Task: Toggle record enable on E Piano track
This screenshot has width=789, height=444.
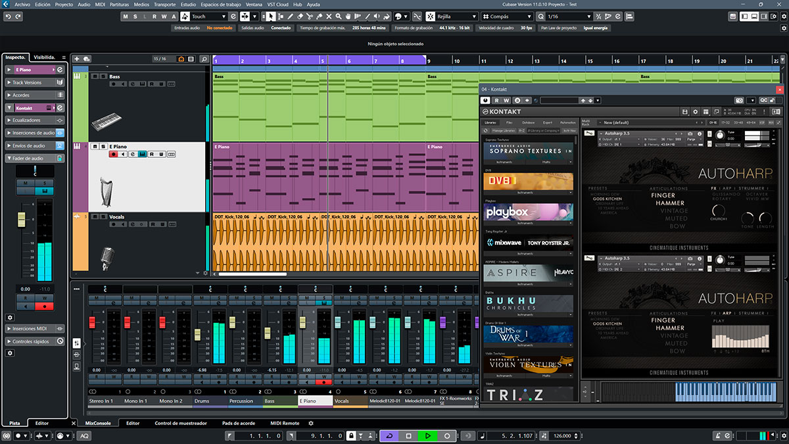Action: (x=113, y=154)
